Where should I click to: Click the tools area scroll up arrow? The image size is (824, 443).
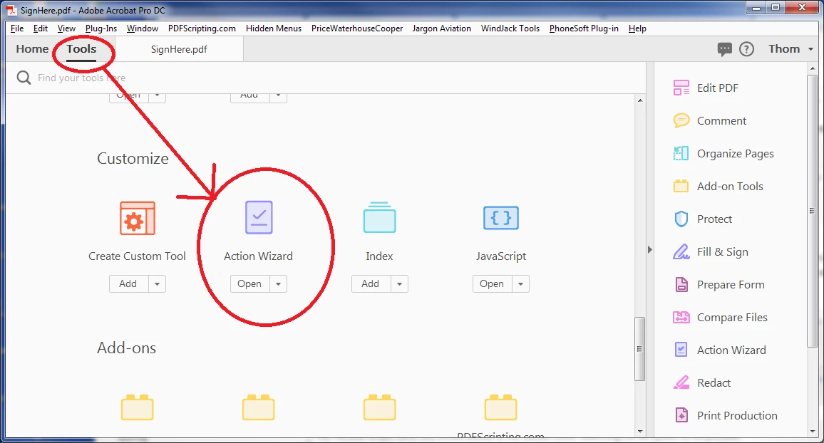coord(639,100)
